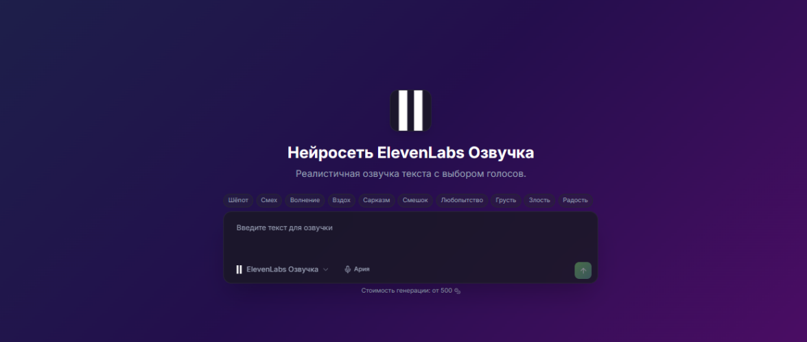Click the green send arrow button
Image resolution: width=807 pixels, height=342 pixels.
(583, 271)
